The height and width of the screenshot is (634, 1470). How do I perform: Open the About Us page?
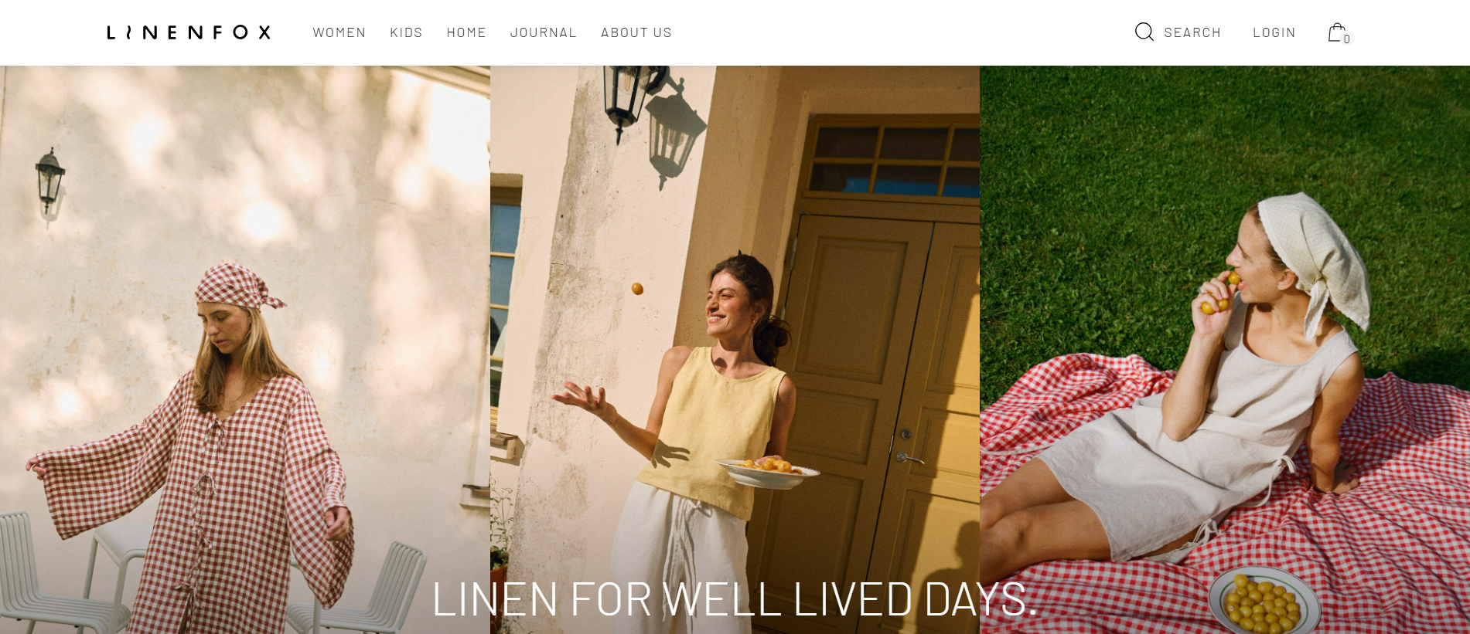pos(636,32)
